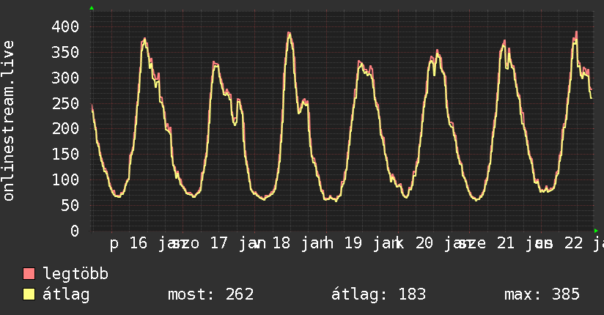604x315 pixels.
Task: Click the x-axis date label 18
Action: [281, 243]
